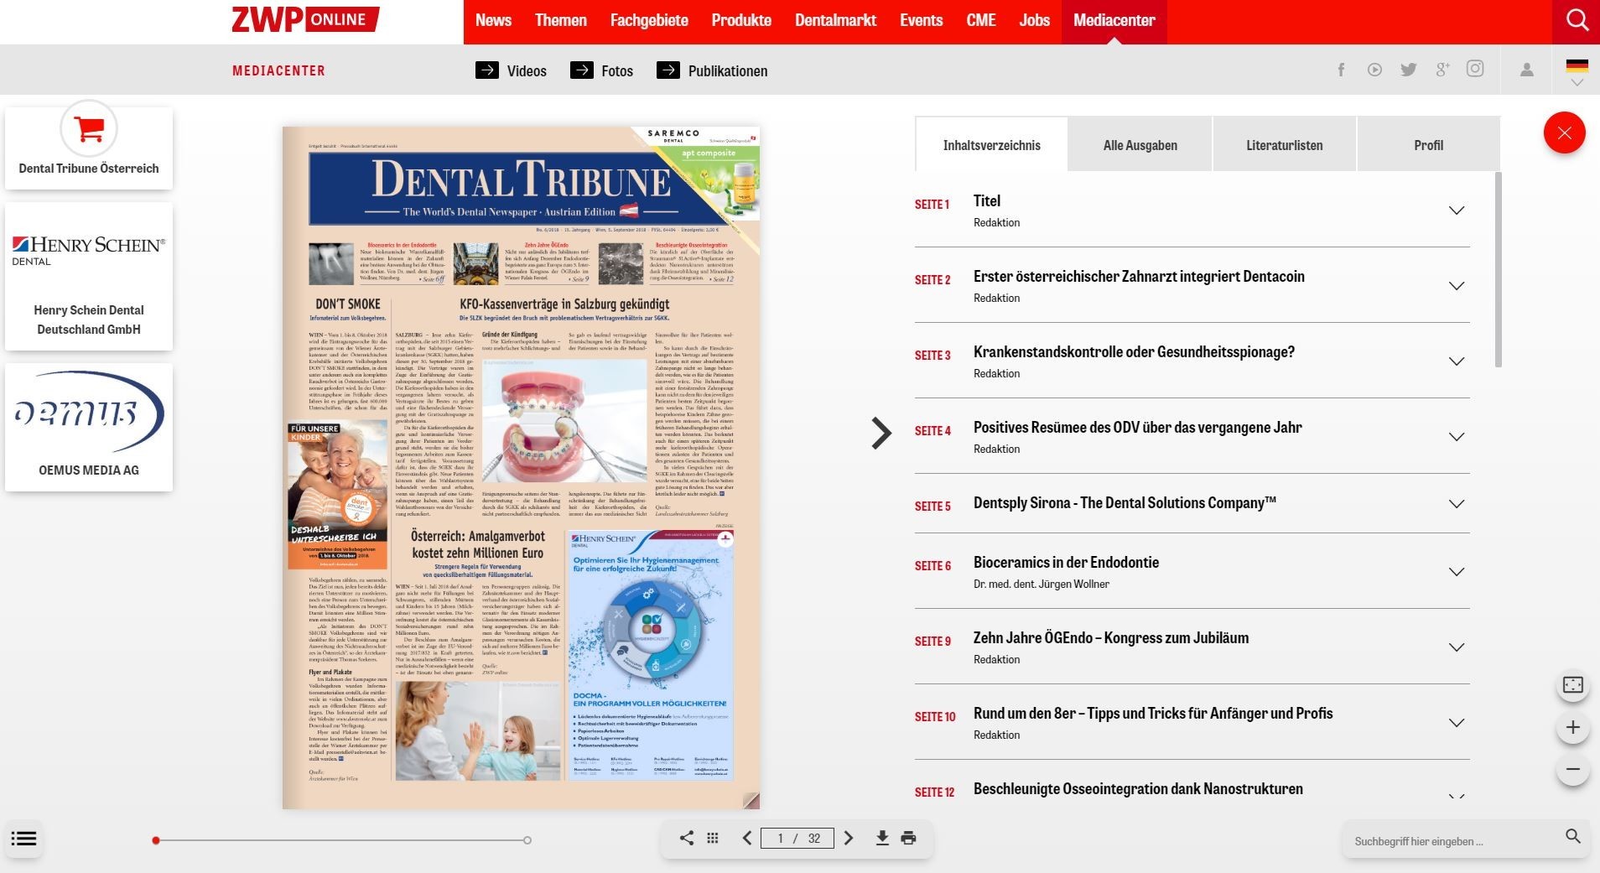
Task: Open the Google Plus icon
Action: pyautogui.click(x=1442, y=70)
